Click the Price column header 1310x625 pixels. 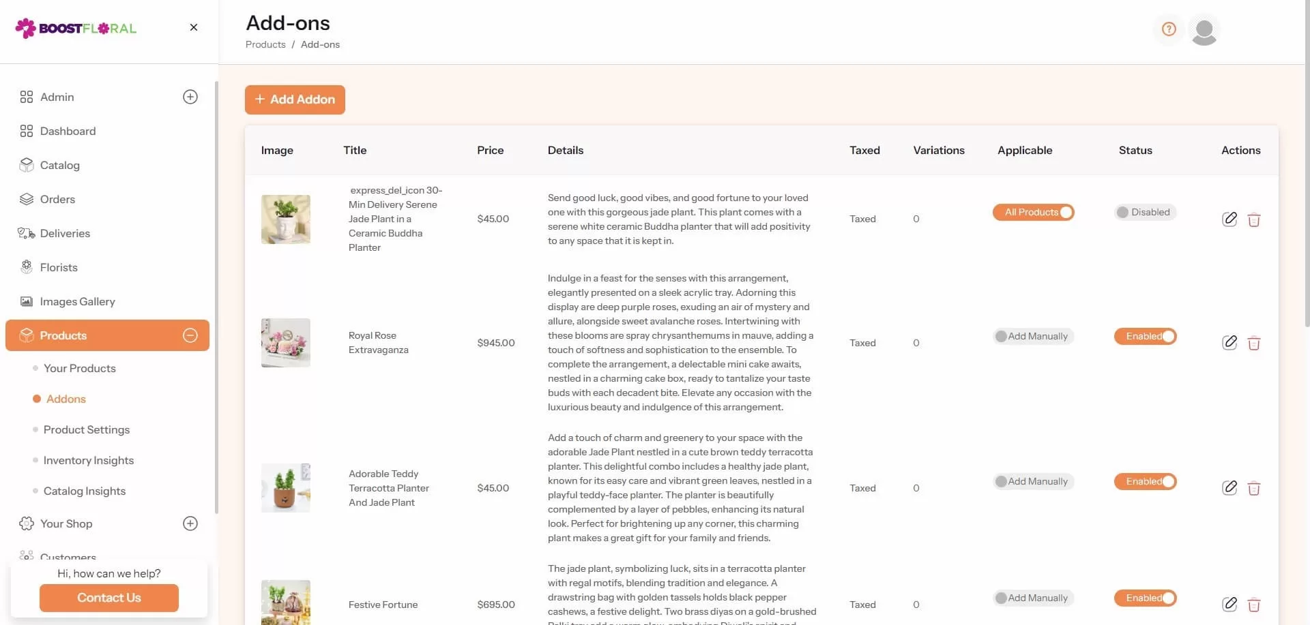pos(491,150)
